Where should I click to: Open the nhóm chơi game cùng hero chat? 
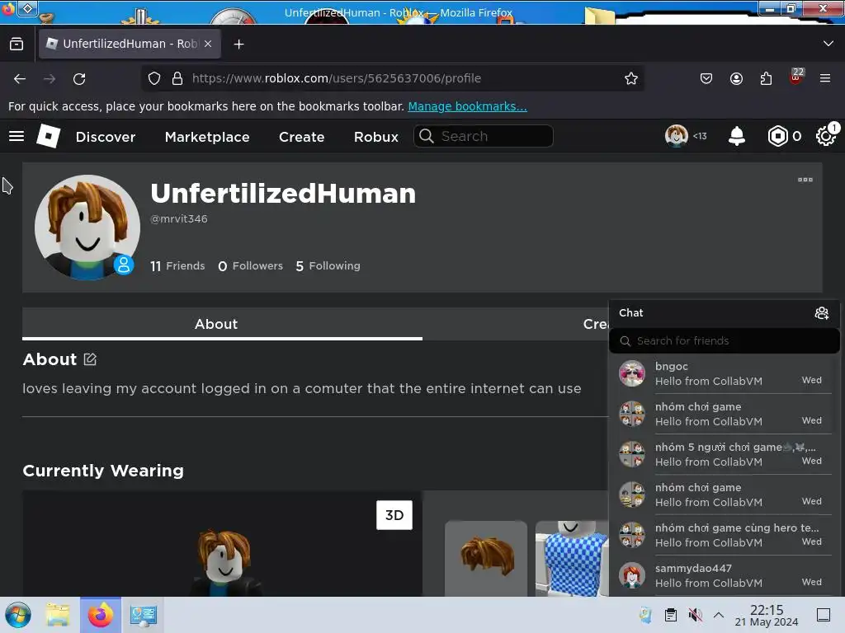click(x=725, y=535)
